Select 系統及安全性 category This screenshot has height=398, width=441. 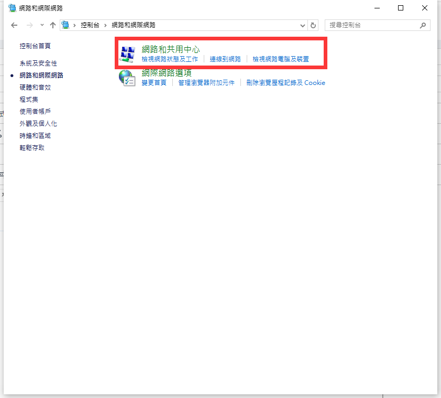(x=38, y=63)
